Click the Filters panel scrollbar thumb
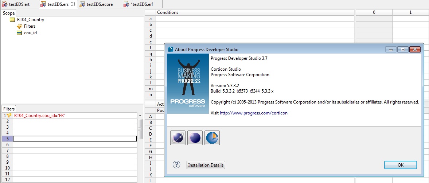Screen dimensions: 429x183 point(140,129)
